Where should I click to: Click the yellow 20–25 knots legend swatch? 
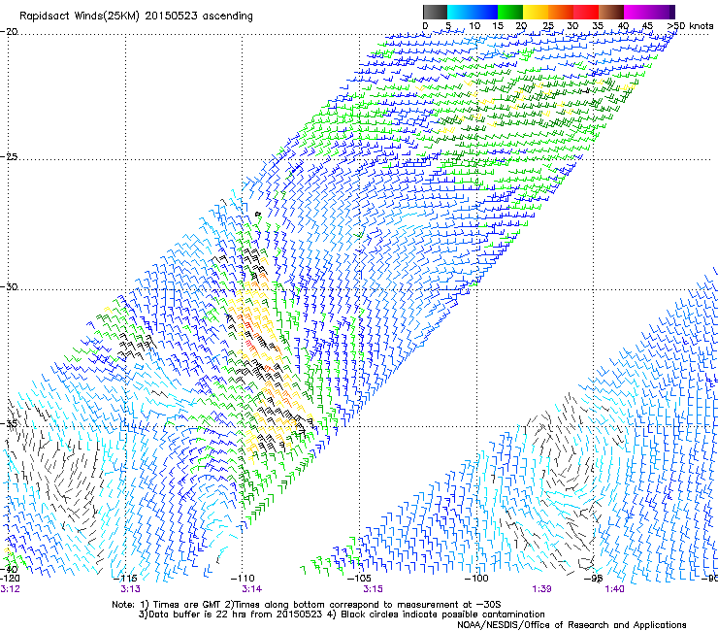tap(536, 12)
